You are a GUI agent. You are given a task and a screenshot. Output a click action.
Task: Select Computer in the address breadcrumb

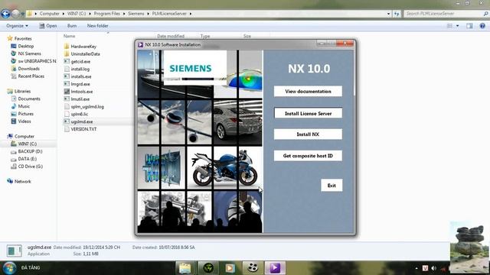(x=49, y=14)
